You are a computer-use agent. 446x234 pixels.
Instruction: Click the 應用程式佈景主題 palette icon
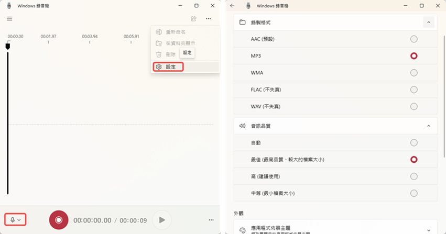[x=242, y=230]
